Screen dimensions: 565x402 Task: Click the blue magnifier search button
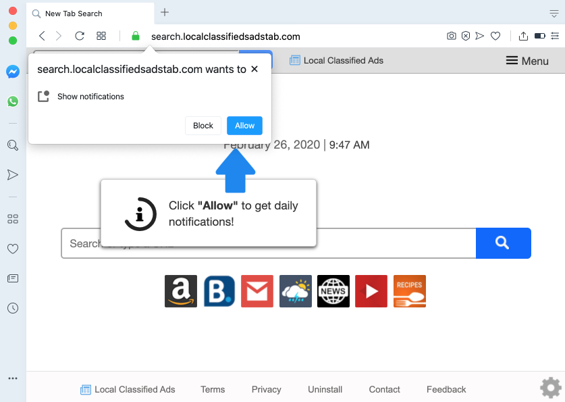pos(503,243)
